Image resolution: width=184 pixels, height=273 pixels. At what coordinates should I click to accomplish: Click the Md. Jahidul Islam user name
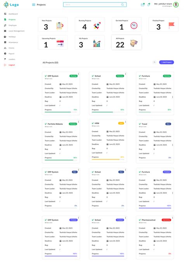pyautogui.click(x=163, y=4)
